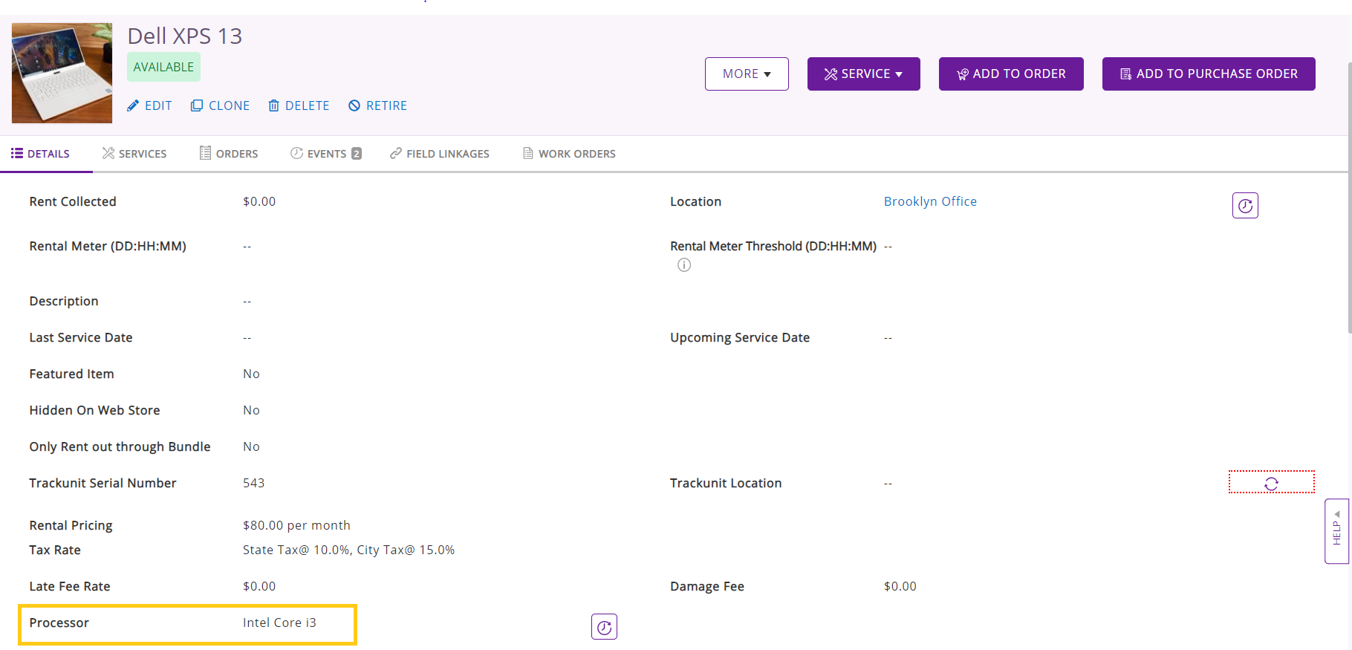Open the Processor field history icon
The image size is (1352, 650).
(x=604, y=627)
